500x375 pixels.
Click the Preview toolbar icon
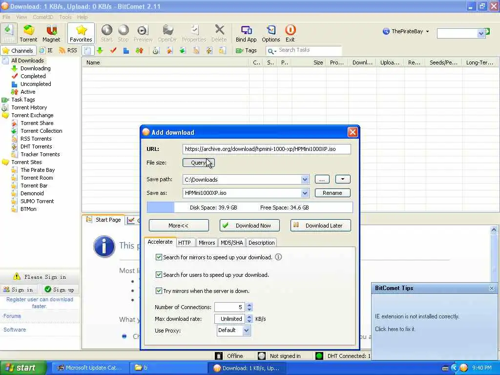pyautogui.click(x=143, y=33)
